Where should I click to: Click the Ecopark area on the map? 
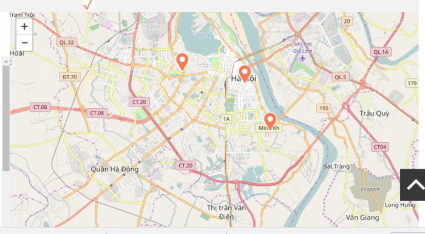pos(371,189)
